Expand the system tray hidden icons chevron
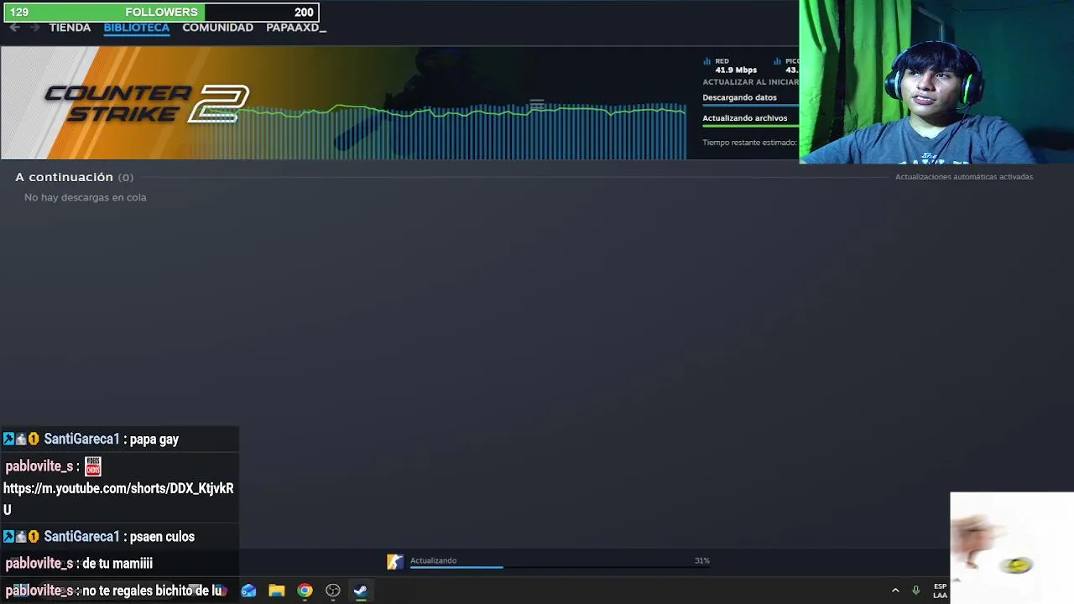Viewport: 1074px width, 604px height. 895,591
